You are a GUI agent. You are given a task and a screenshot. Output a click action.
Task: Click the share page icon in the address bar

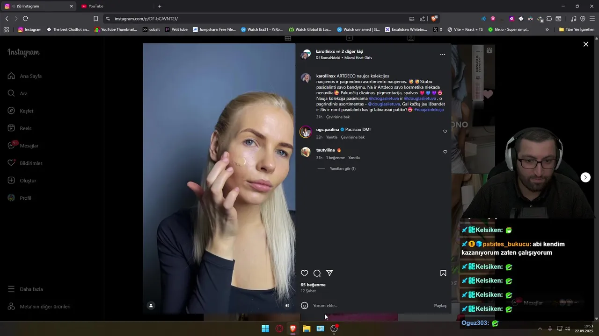tap(423, 19)
